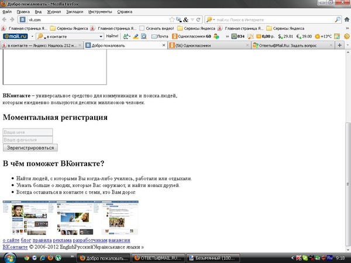The width and height of the screenshot is (351, 263).
Task: Open the правила footer link
Action: (x=42, y=240)
